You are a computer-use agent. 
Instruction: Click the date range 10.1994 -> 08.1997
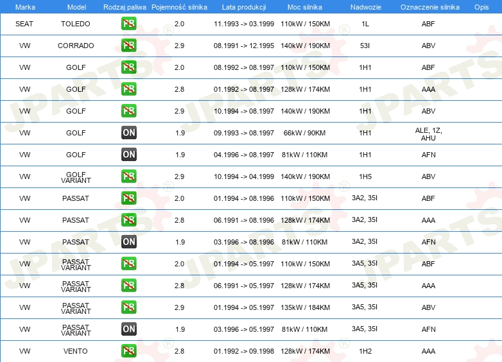click(244, 111)
